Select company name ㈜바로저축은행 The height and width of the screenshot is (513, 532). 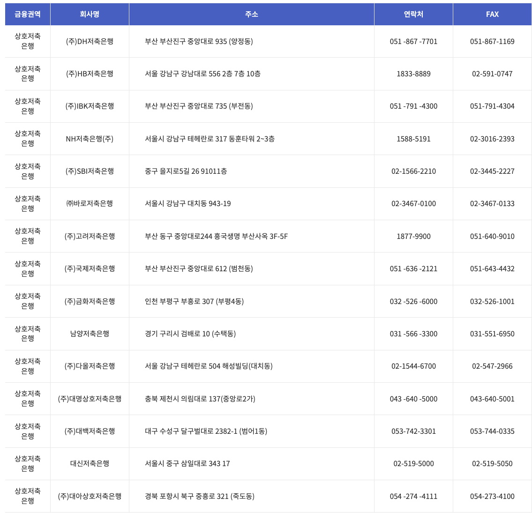click(x=90, y=203)
